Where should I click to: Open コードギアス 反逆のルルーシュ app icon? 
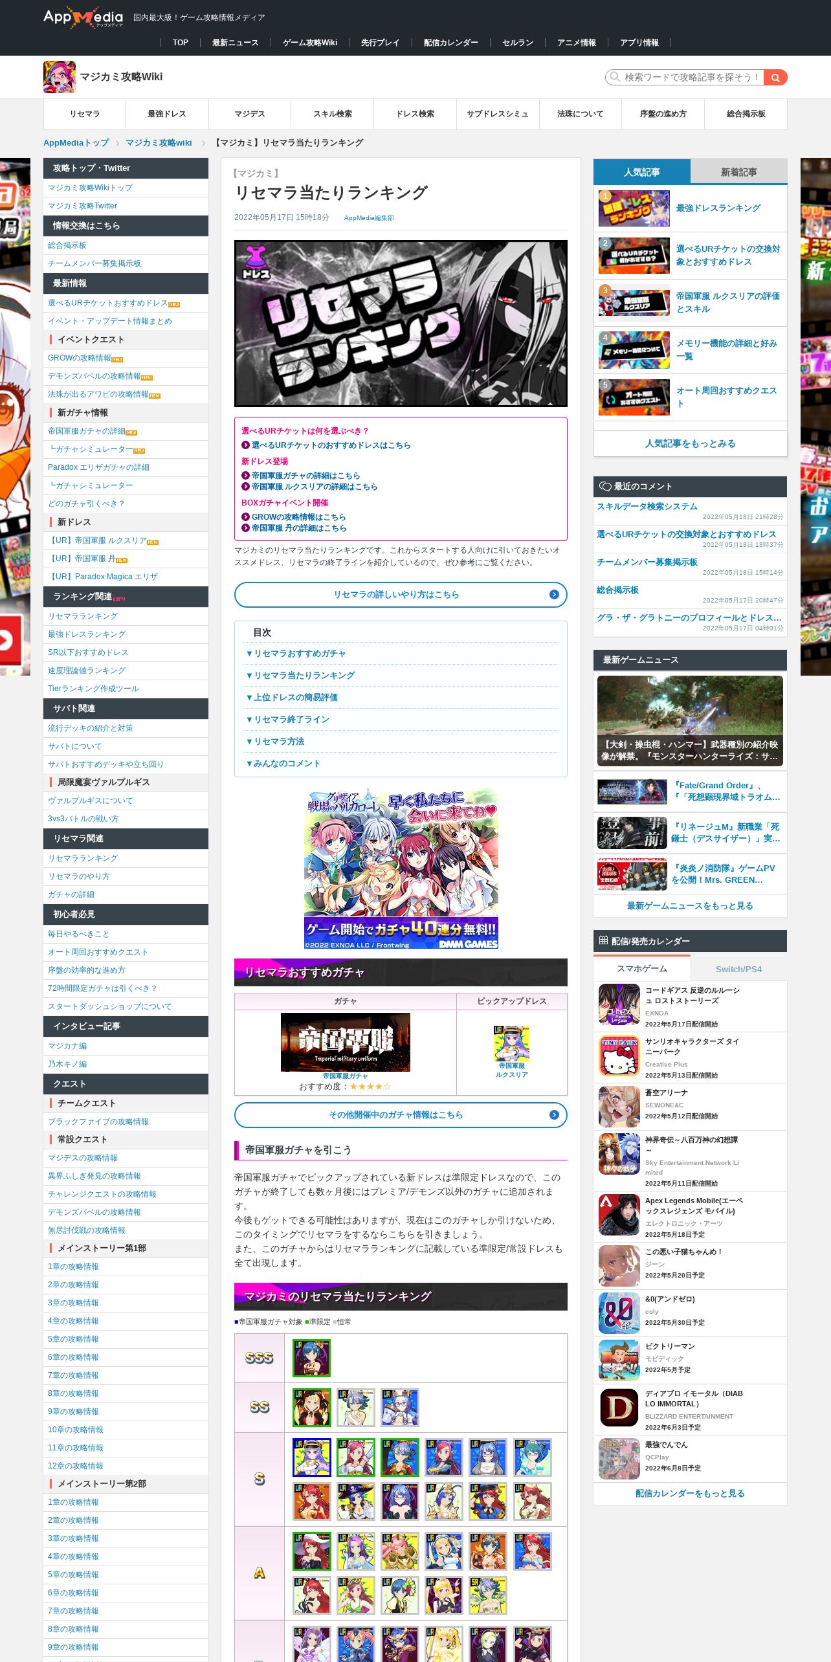click(619, 1004)
